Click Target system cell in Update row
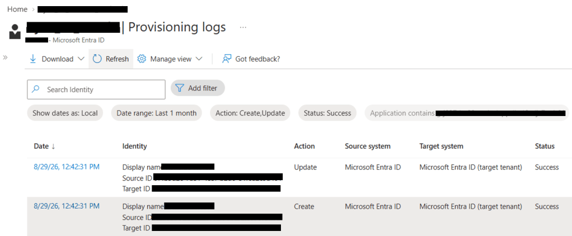This screenshot has height=236, width=572. click(471, 167)
